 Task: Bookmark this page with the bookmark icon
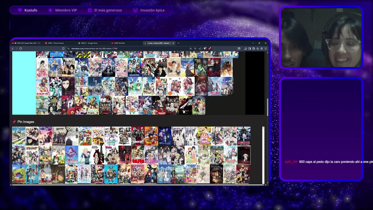tap(63, 48)
